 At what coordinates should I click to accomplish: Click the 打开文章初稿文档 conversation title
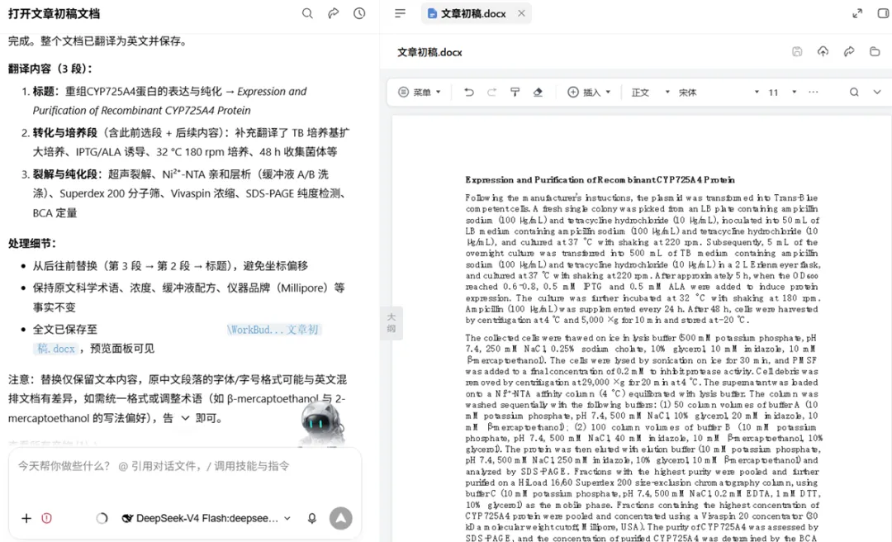[x=54, y=13]
